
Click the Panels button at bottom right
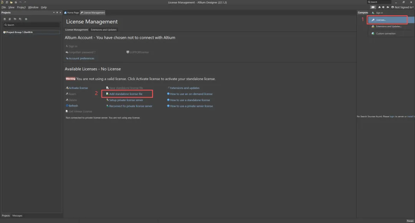tap(410, 221)
